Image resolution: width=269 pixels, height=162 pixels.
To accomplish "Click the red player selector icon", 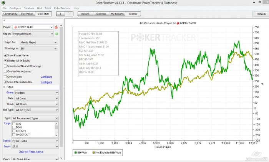I will [56, 27].
